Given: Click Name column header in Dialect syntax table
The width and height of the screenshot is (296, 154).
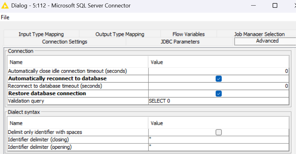Looking at the screenshot, I should click(78, 123).
